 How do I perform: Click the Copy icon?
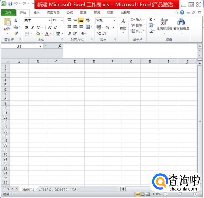click(x=16, y=27)
